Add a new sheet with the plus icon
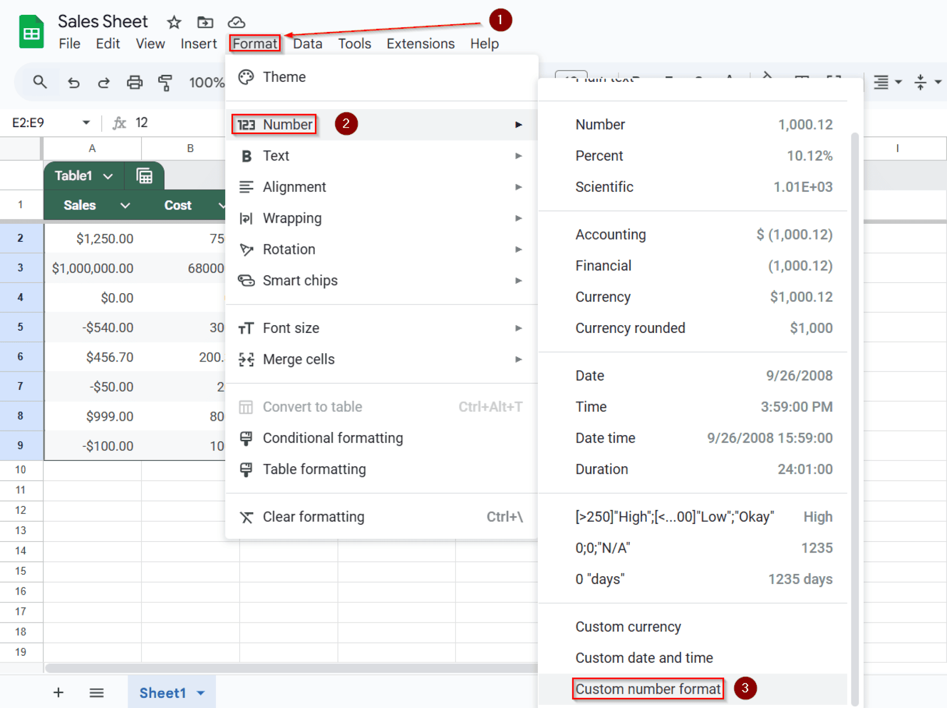The width and height of the screenshot is (947, 708). (x=58, y=692)
